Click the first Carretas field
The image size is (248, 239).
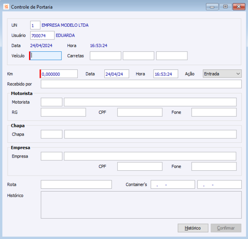[x=105, y=56]
